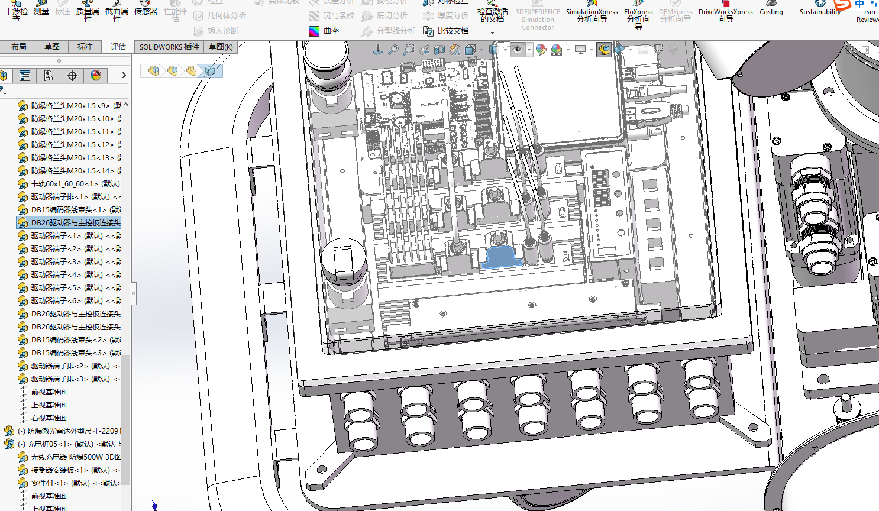The image size is (879, 511).
Task: Open the Hide/Show Items dropdown arrow
Action: point(529,50)
